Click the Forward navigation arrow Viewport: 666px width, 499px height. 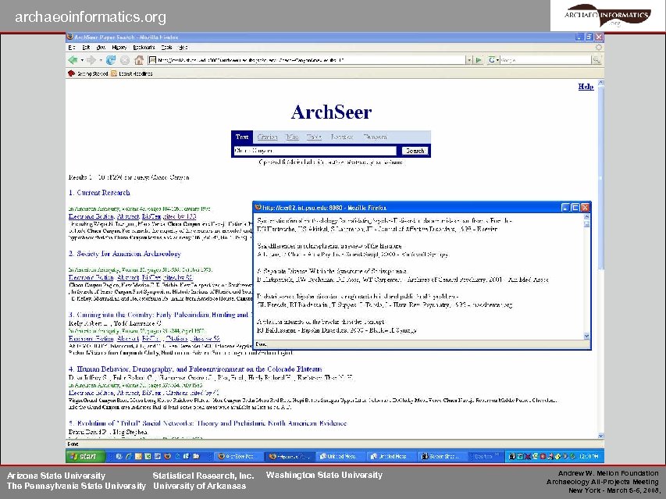tap(91, 60)
